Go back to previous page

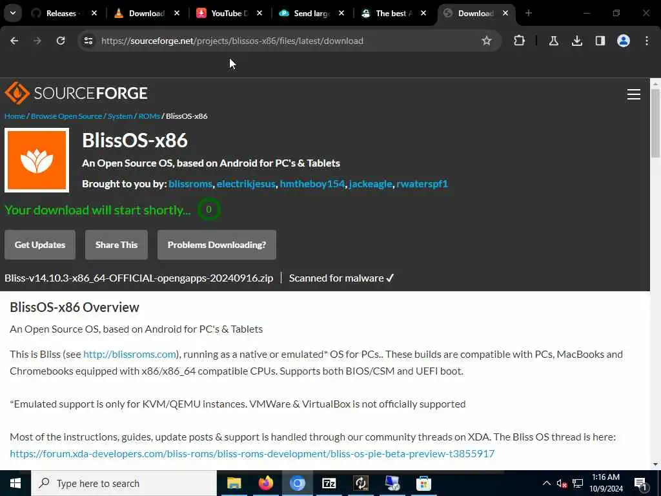click(14, 41)
